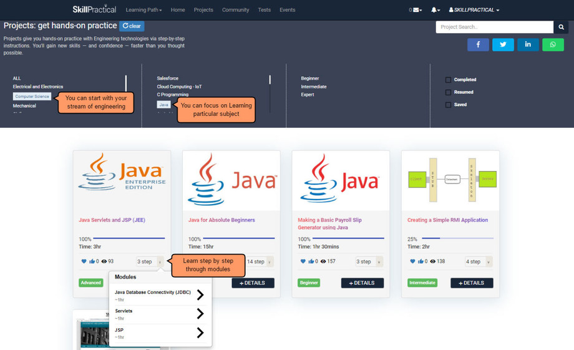Open the notifications bell
Screen dimensions: 574x350
(435, 10)
